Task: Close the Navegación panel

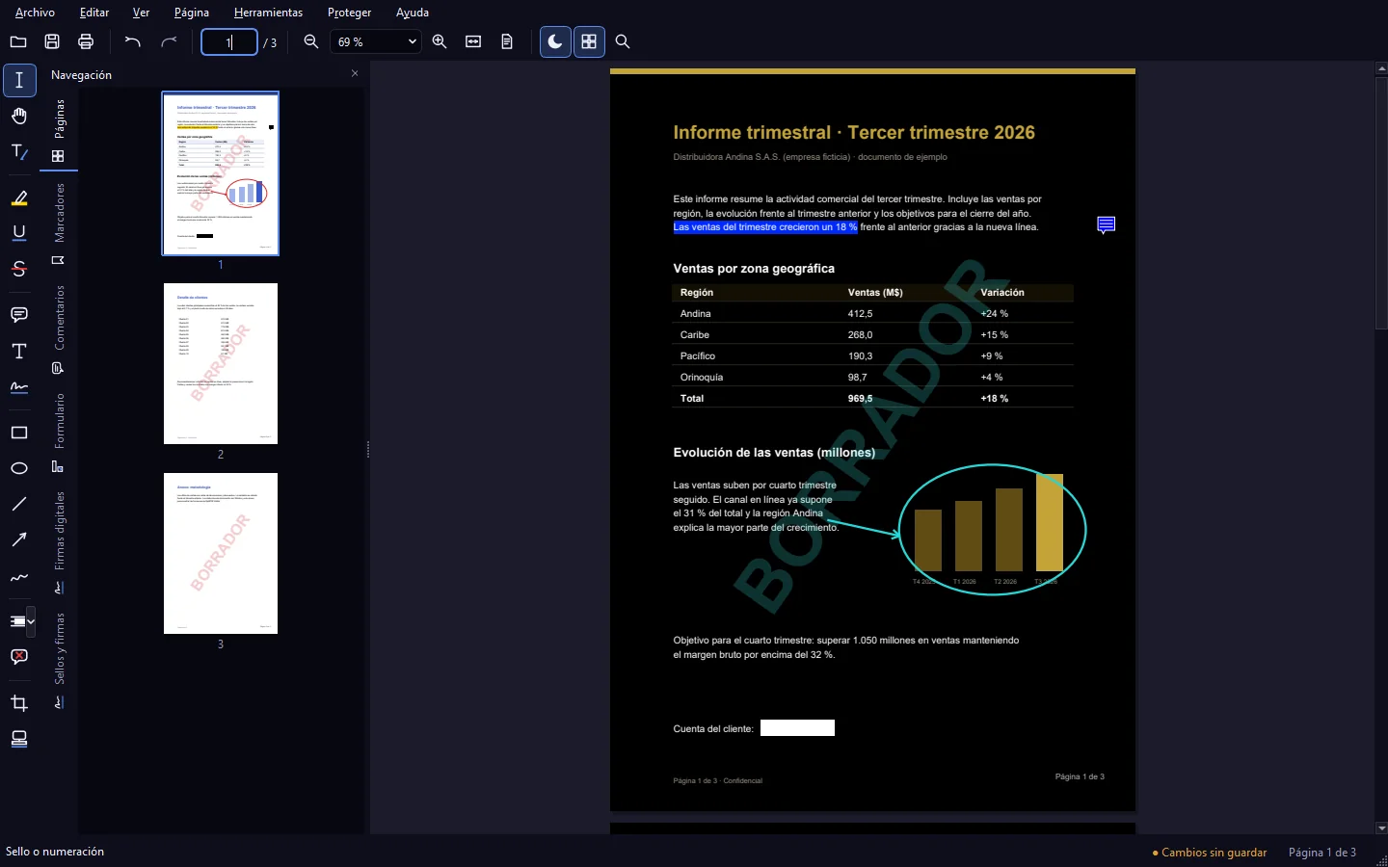Action: click(355, 73)
